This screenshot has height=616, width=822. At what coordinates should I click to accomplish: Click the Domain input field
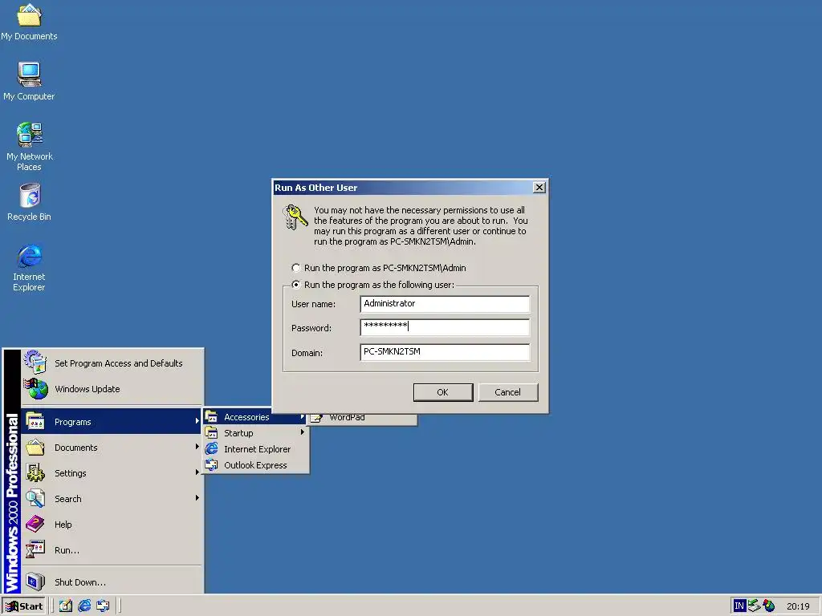tap(445, 352)
